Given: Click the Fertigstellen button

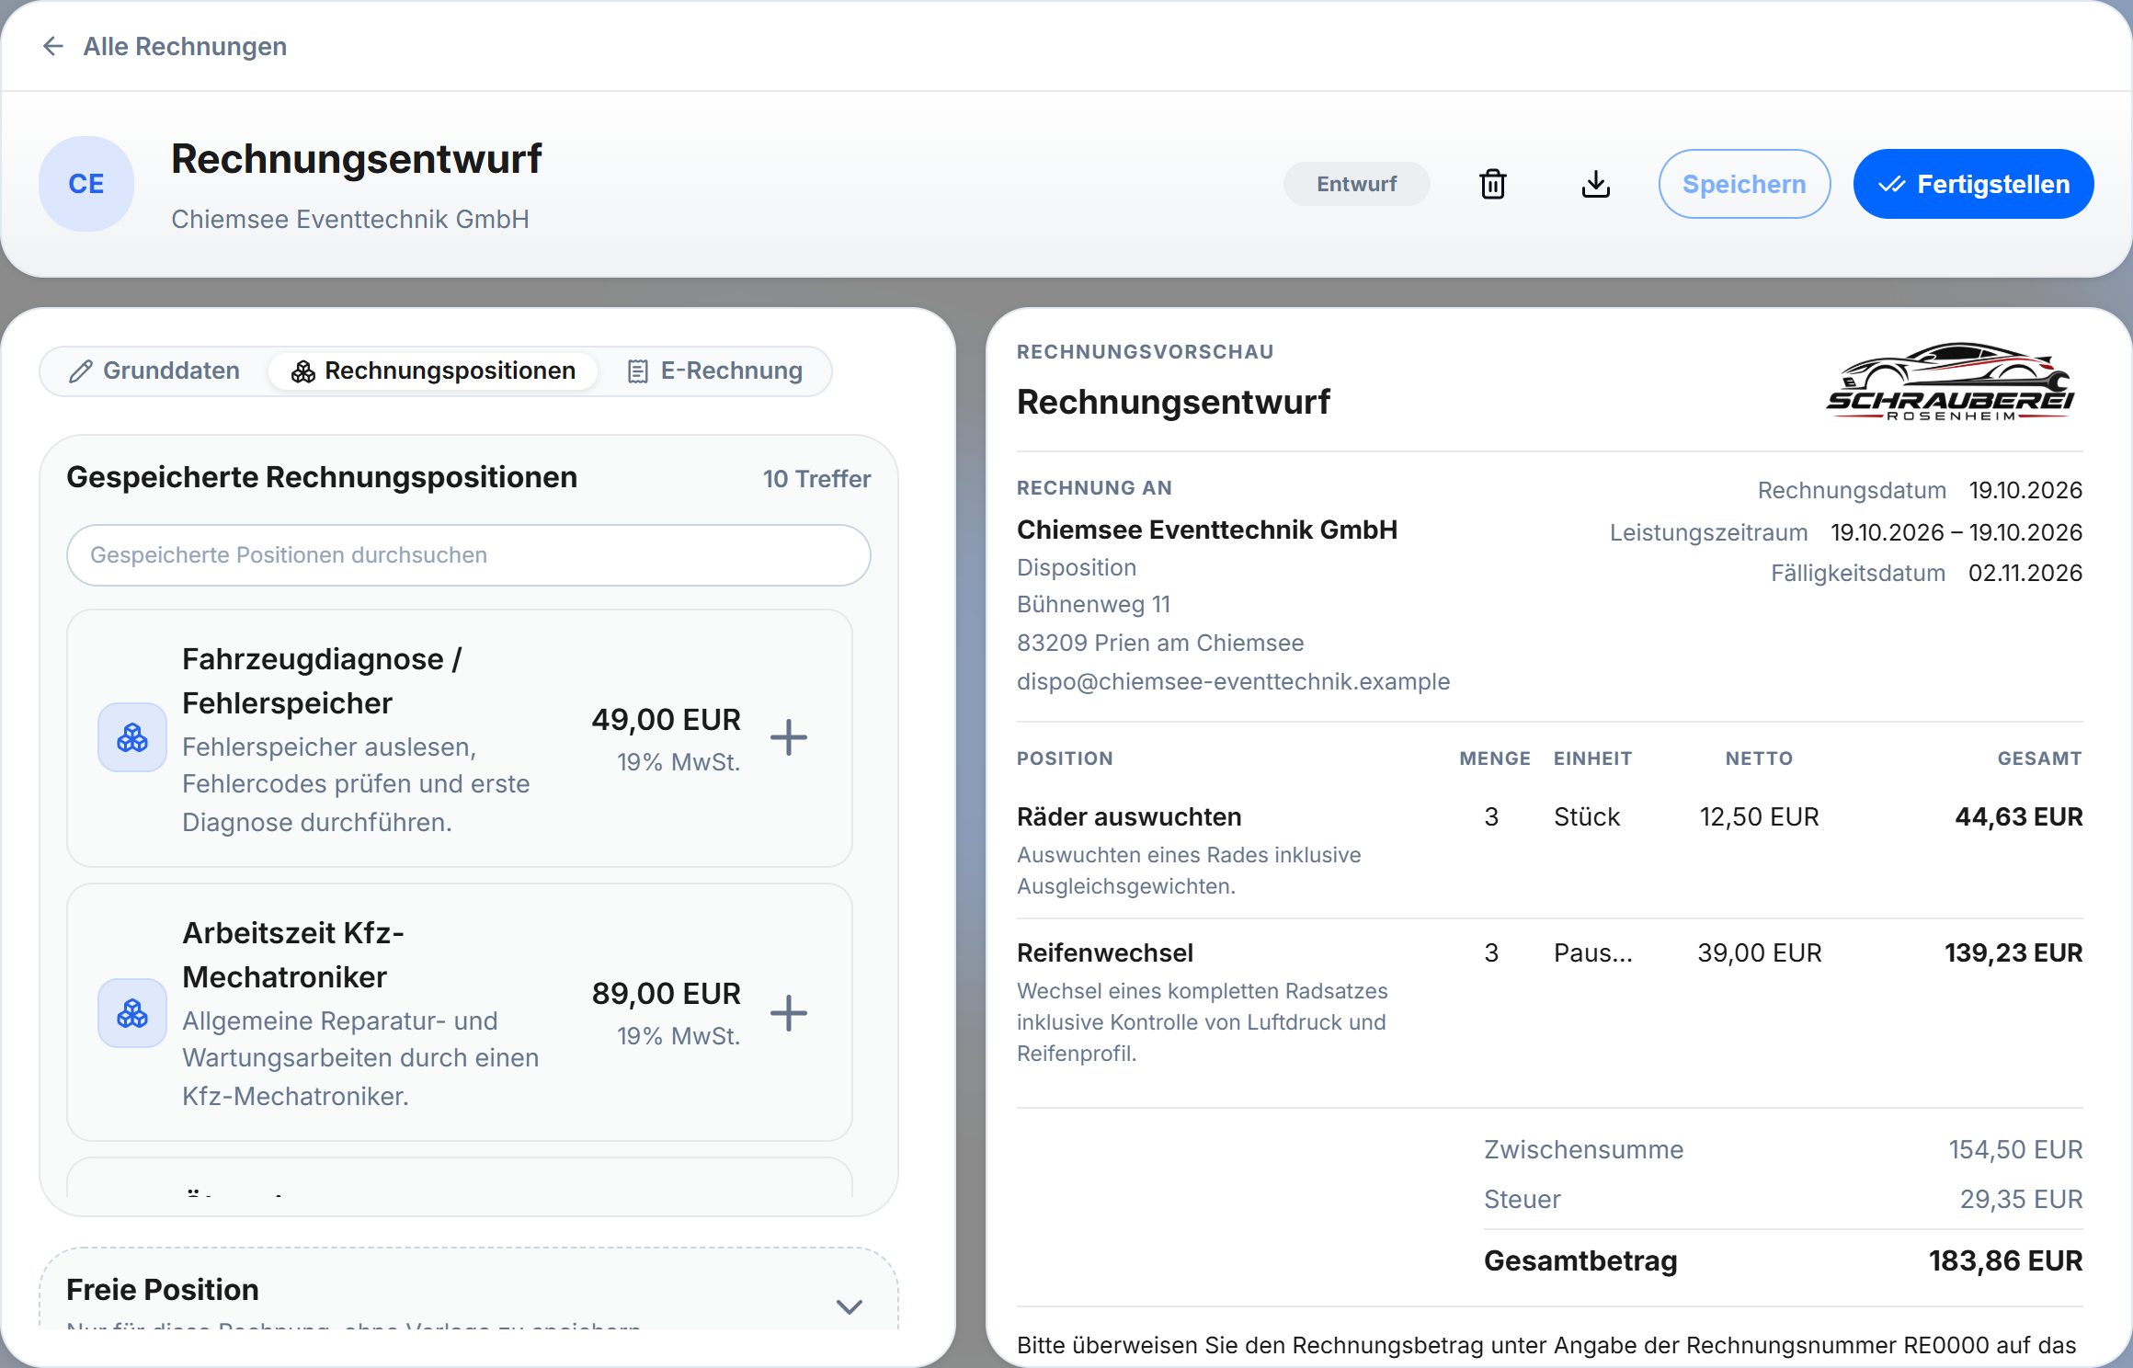Looking at the screenshot, I should [x=1973, y=184].
